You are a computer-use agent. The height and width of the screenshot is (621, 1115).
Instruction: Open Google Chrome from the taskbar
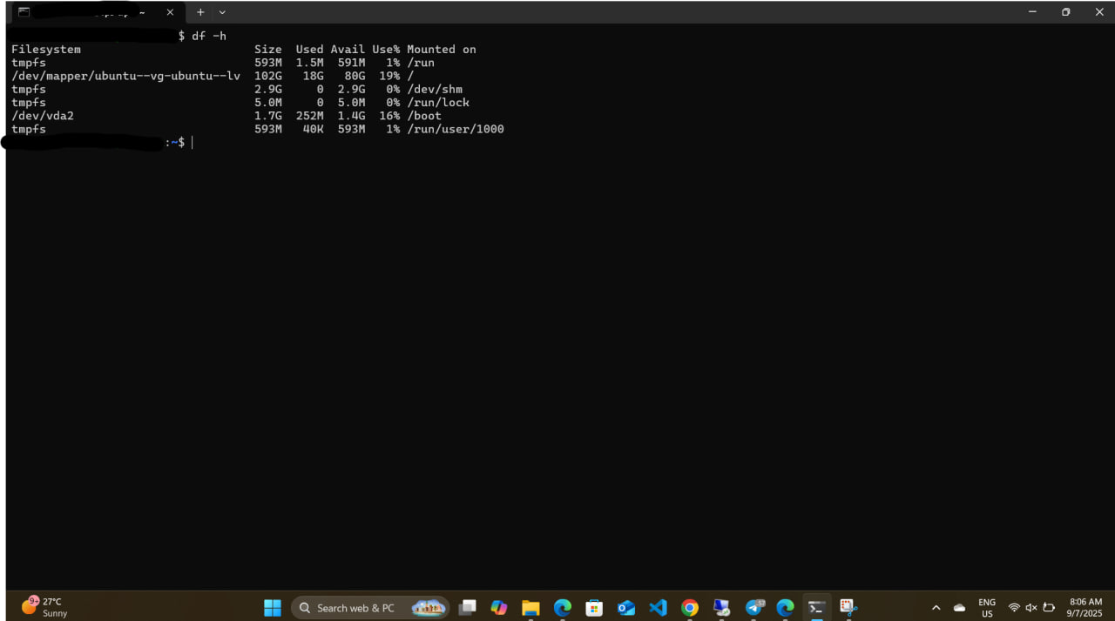690,607
